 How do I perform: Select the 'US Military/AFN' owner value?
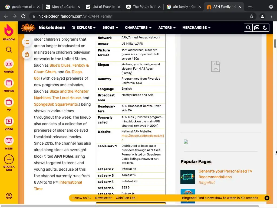coord(132,44)
